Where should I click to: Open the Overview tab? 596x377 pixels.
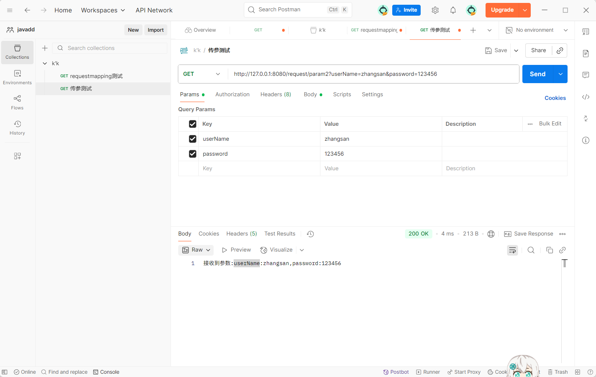click(x=200, y=30)
